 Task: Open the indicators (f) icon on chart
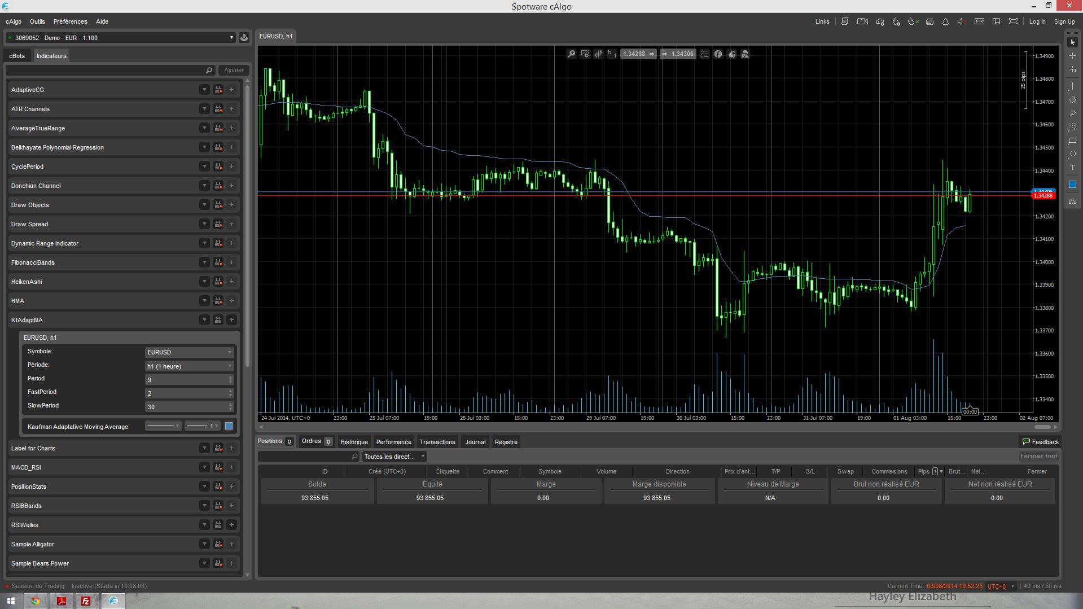click(x=718, y=54)
